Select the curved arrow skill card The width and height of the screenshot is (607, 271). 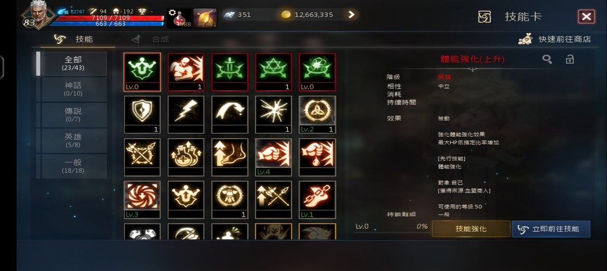tap(230, 114)
